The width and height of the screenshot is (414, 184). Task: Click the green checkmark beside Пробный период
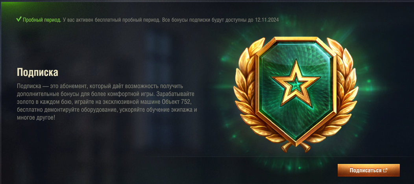pyautogui.click(x=19, y=19)
